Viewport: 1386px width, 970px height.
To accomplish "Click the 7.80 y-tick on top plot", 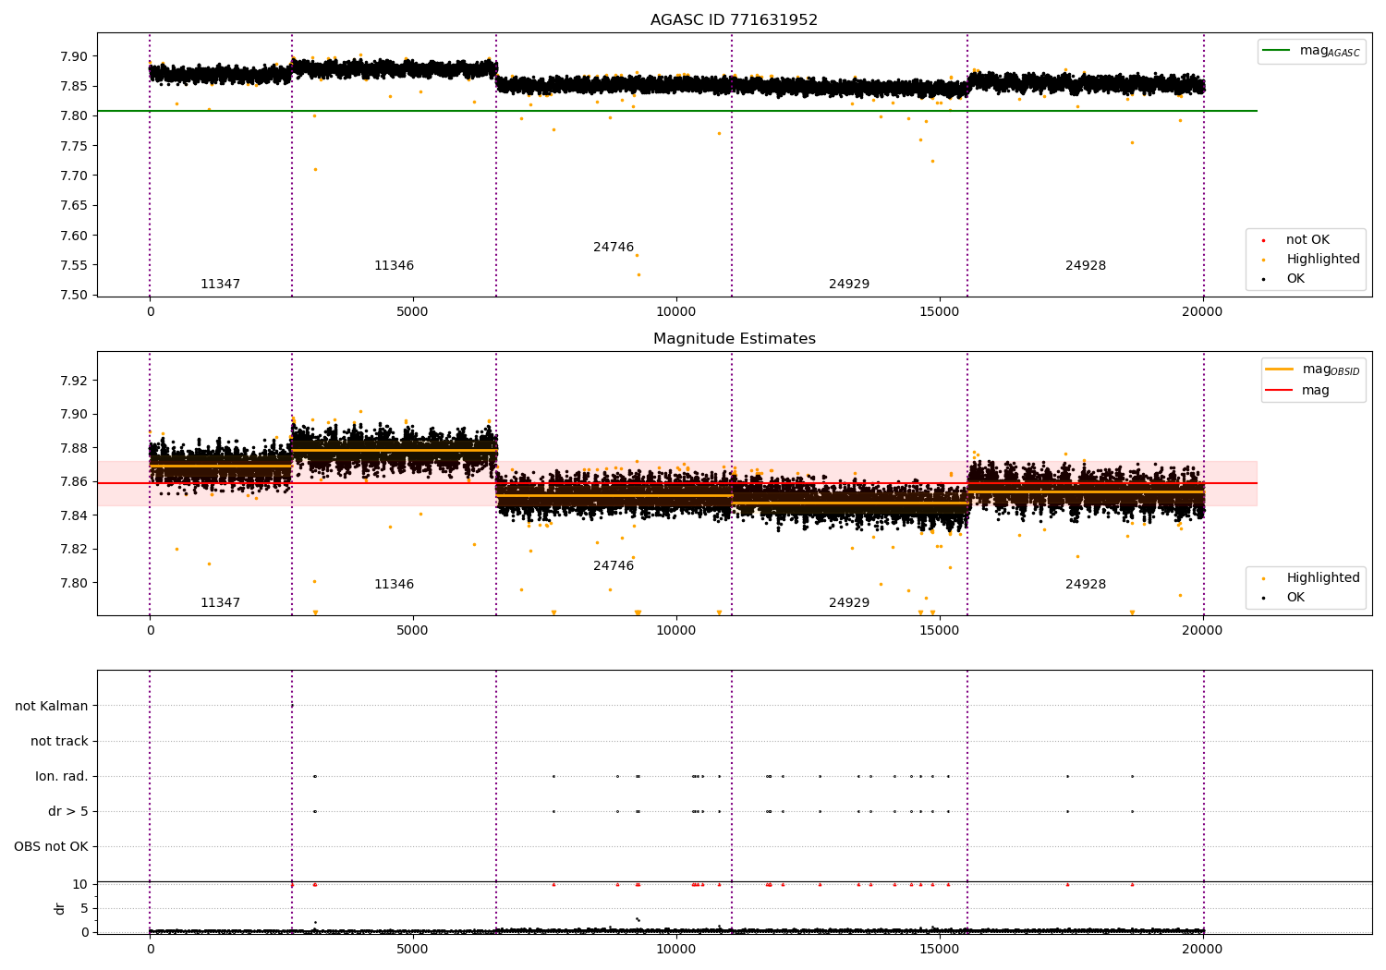I will pos(74,116).
